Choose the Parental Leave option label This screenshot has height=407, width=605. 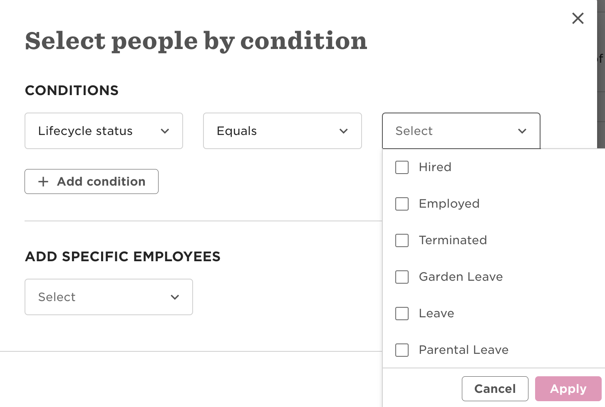click(x=464, y=350)
